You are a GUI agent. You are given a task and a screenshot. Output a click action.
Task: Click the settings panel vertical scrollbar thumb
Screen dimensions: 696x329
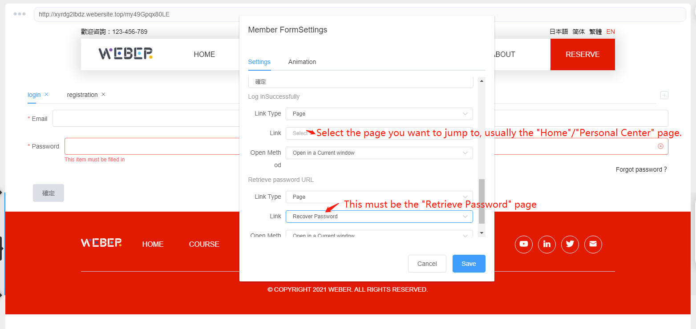click(x=481, y=201)
